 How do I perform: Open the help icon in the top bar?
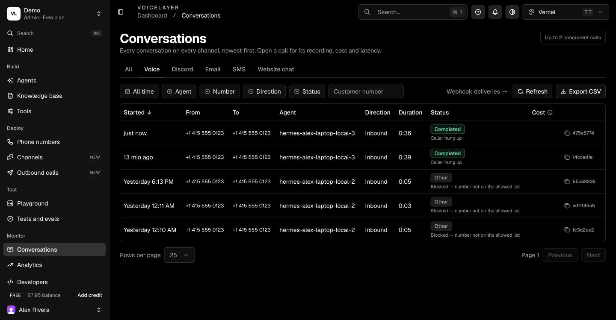(478, 12)
